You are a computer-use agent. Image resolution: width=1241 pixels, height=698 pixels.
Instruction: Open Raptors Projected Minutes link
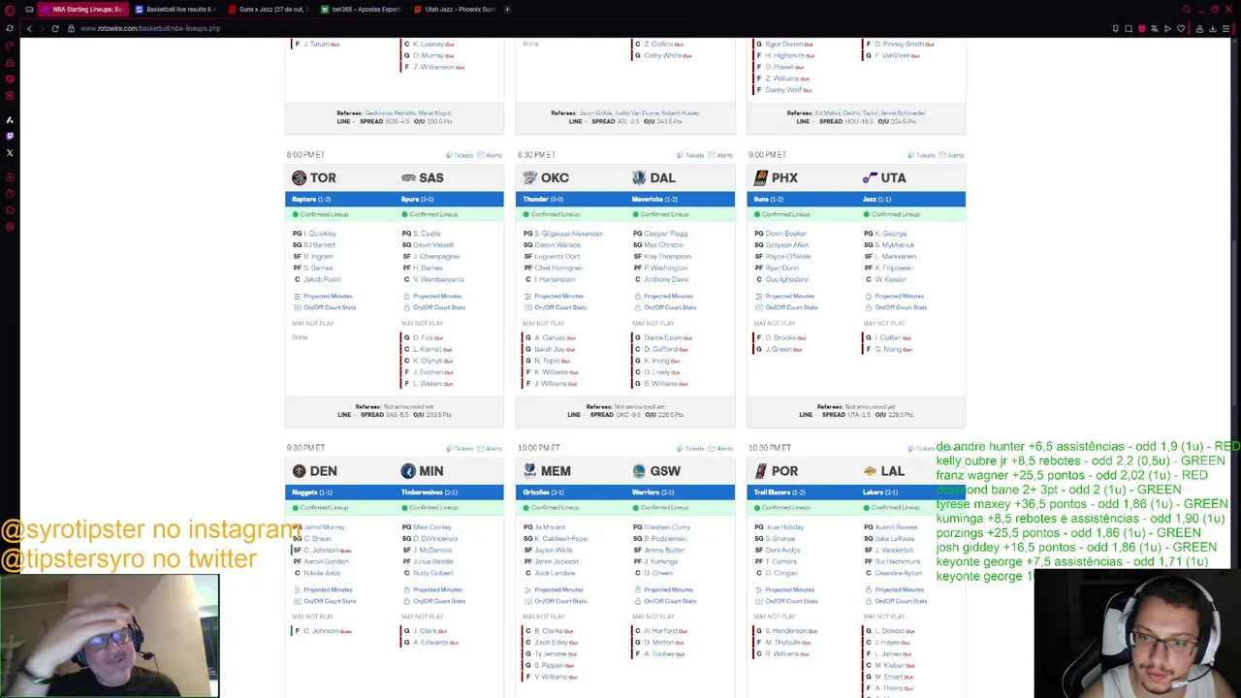pos(324,296)
